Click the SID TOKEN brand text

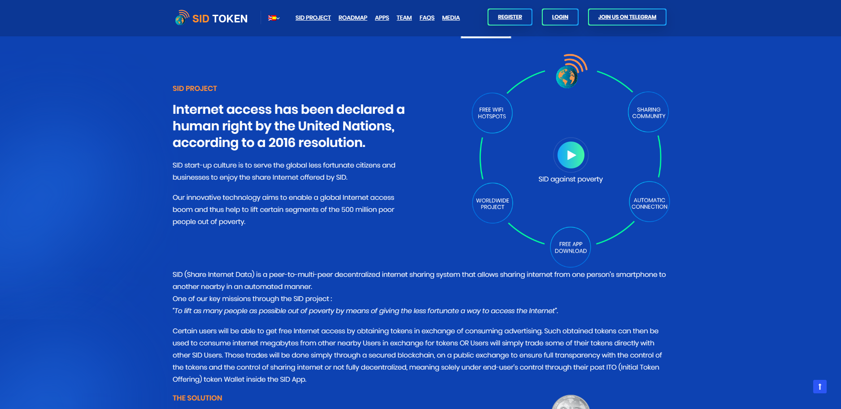pyautogui.click(x=220, y=18)
